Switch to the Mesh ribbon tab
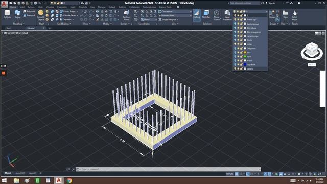The image size is (327, 184). click(x=40, y=7)
